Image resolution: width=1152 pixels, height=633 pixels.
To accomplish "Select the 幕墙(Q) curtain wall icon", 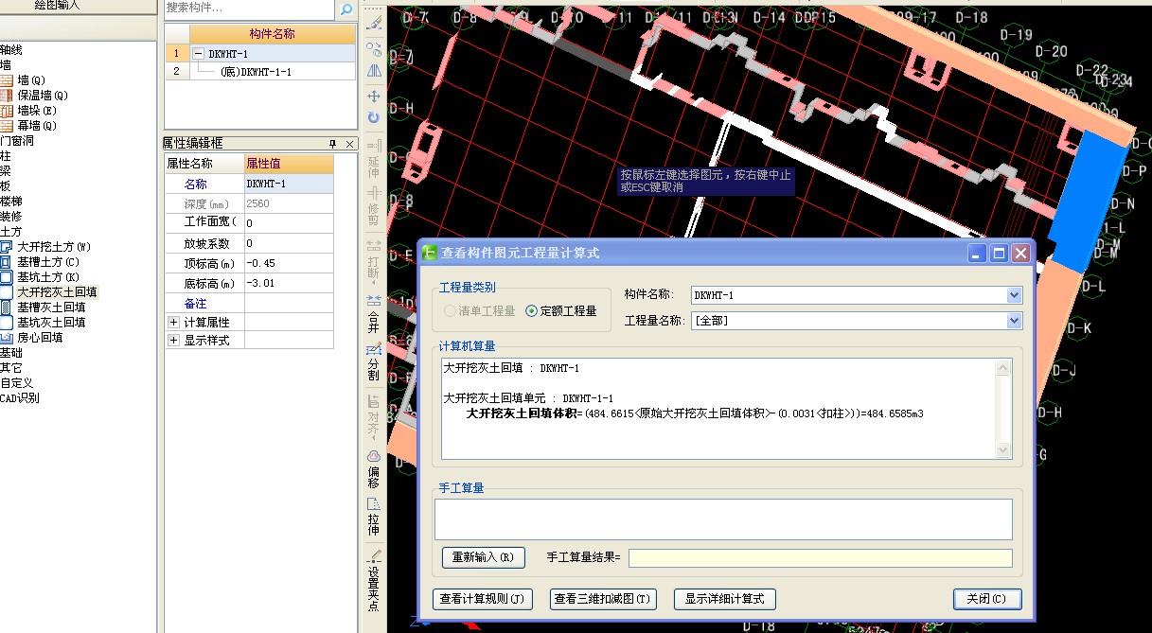I will (8, 126).
